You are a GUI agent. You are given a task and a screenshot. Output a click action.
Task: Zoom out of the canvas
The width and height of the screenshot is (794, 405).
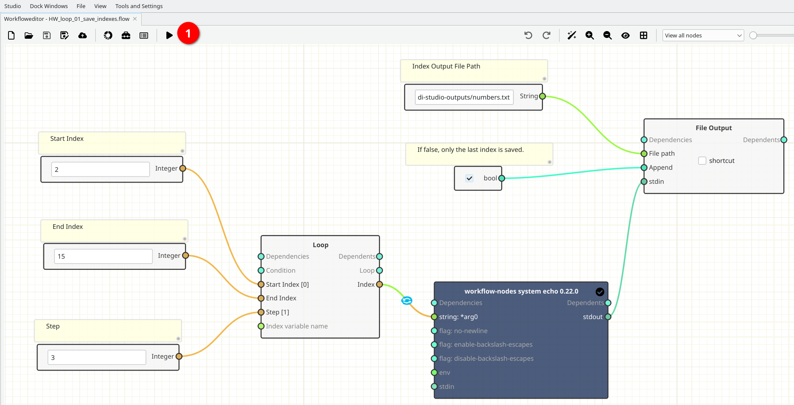pos(608,35)
